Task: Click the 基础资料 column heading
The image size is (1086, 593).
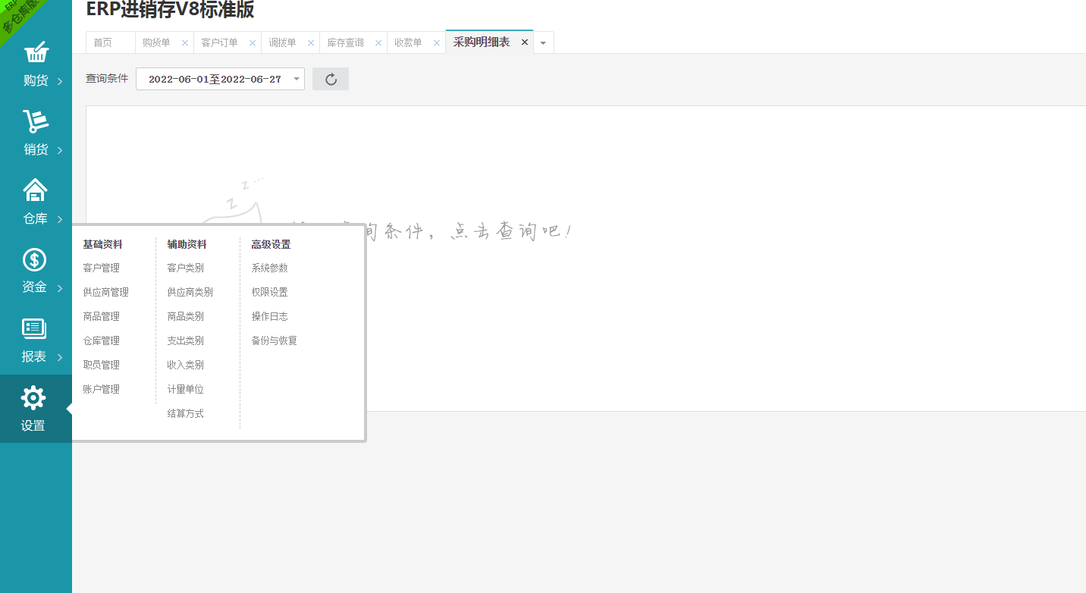Action: pos(103,244)
